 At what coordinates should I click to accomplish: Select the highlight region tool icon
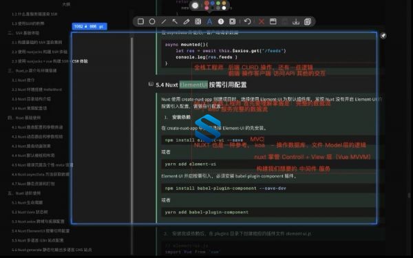click(x=233, y=21)
